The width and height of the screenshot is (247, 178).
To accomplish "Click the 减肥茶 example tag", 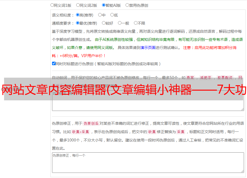I will (x=206, y=78).
